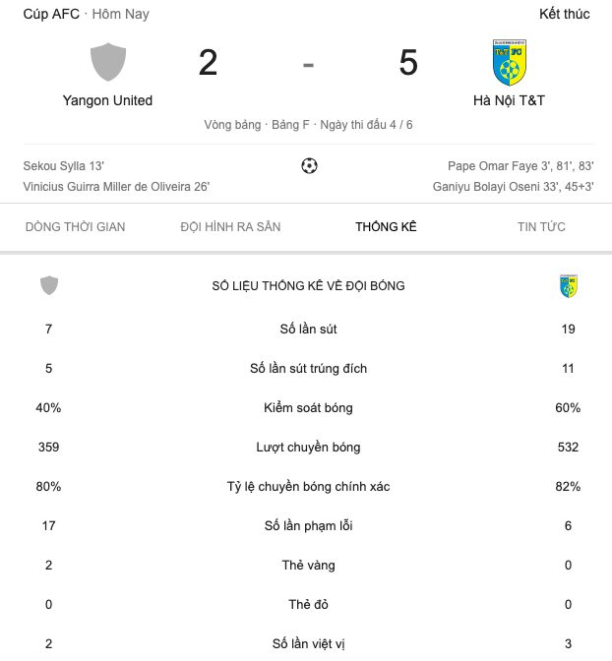Click the Vòng bảng · Bảng F text
612x661 pixels.
click(x=257, y=125)
